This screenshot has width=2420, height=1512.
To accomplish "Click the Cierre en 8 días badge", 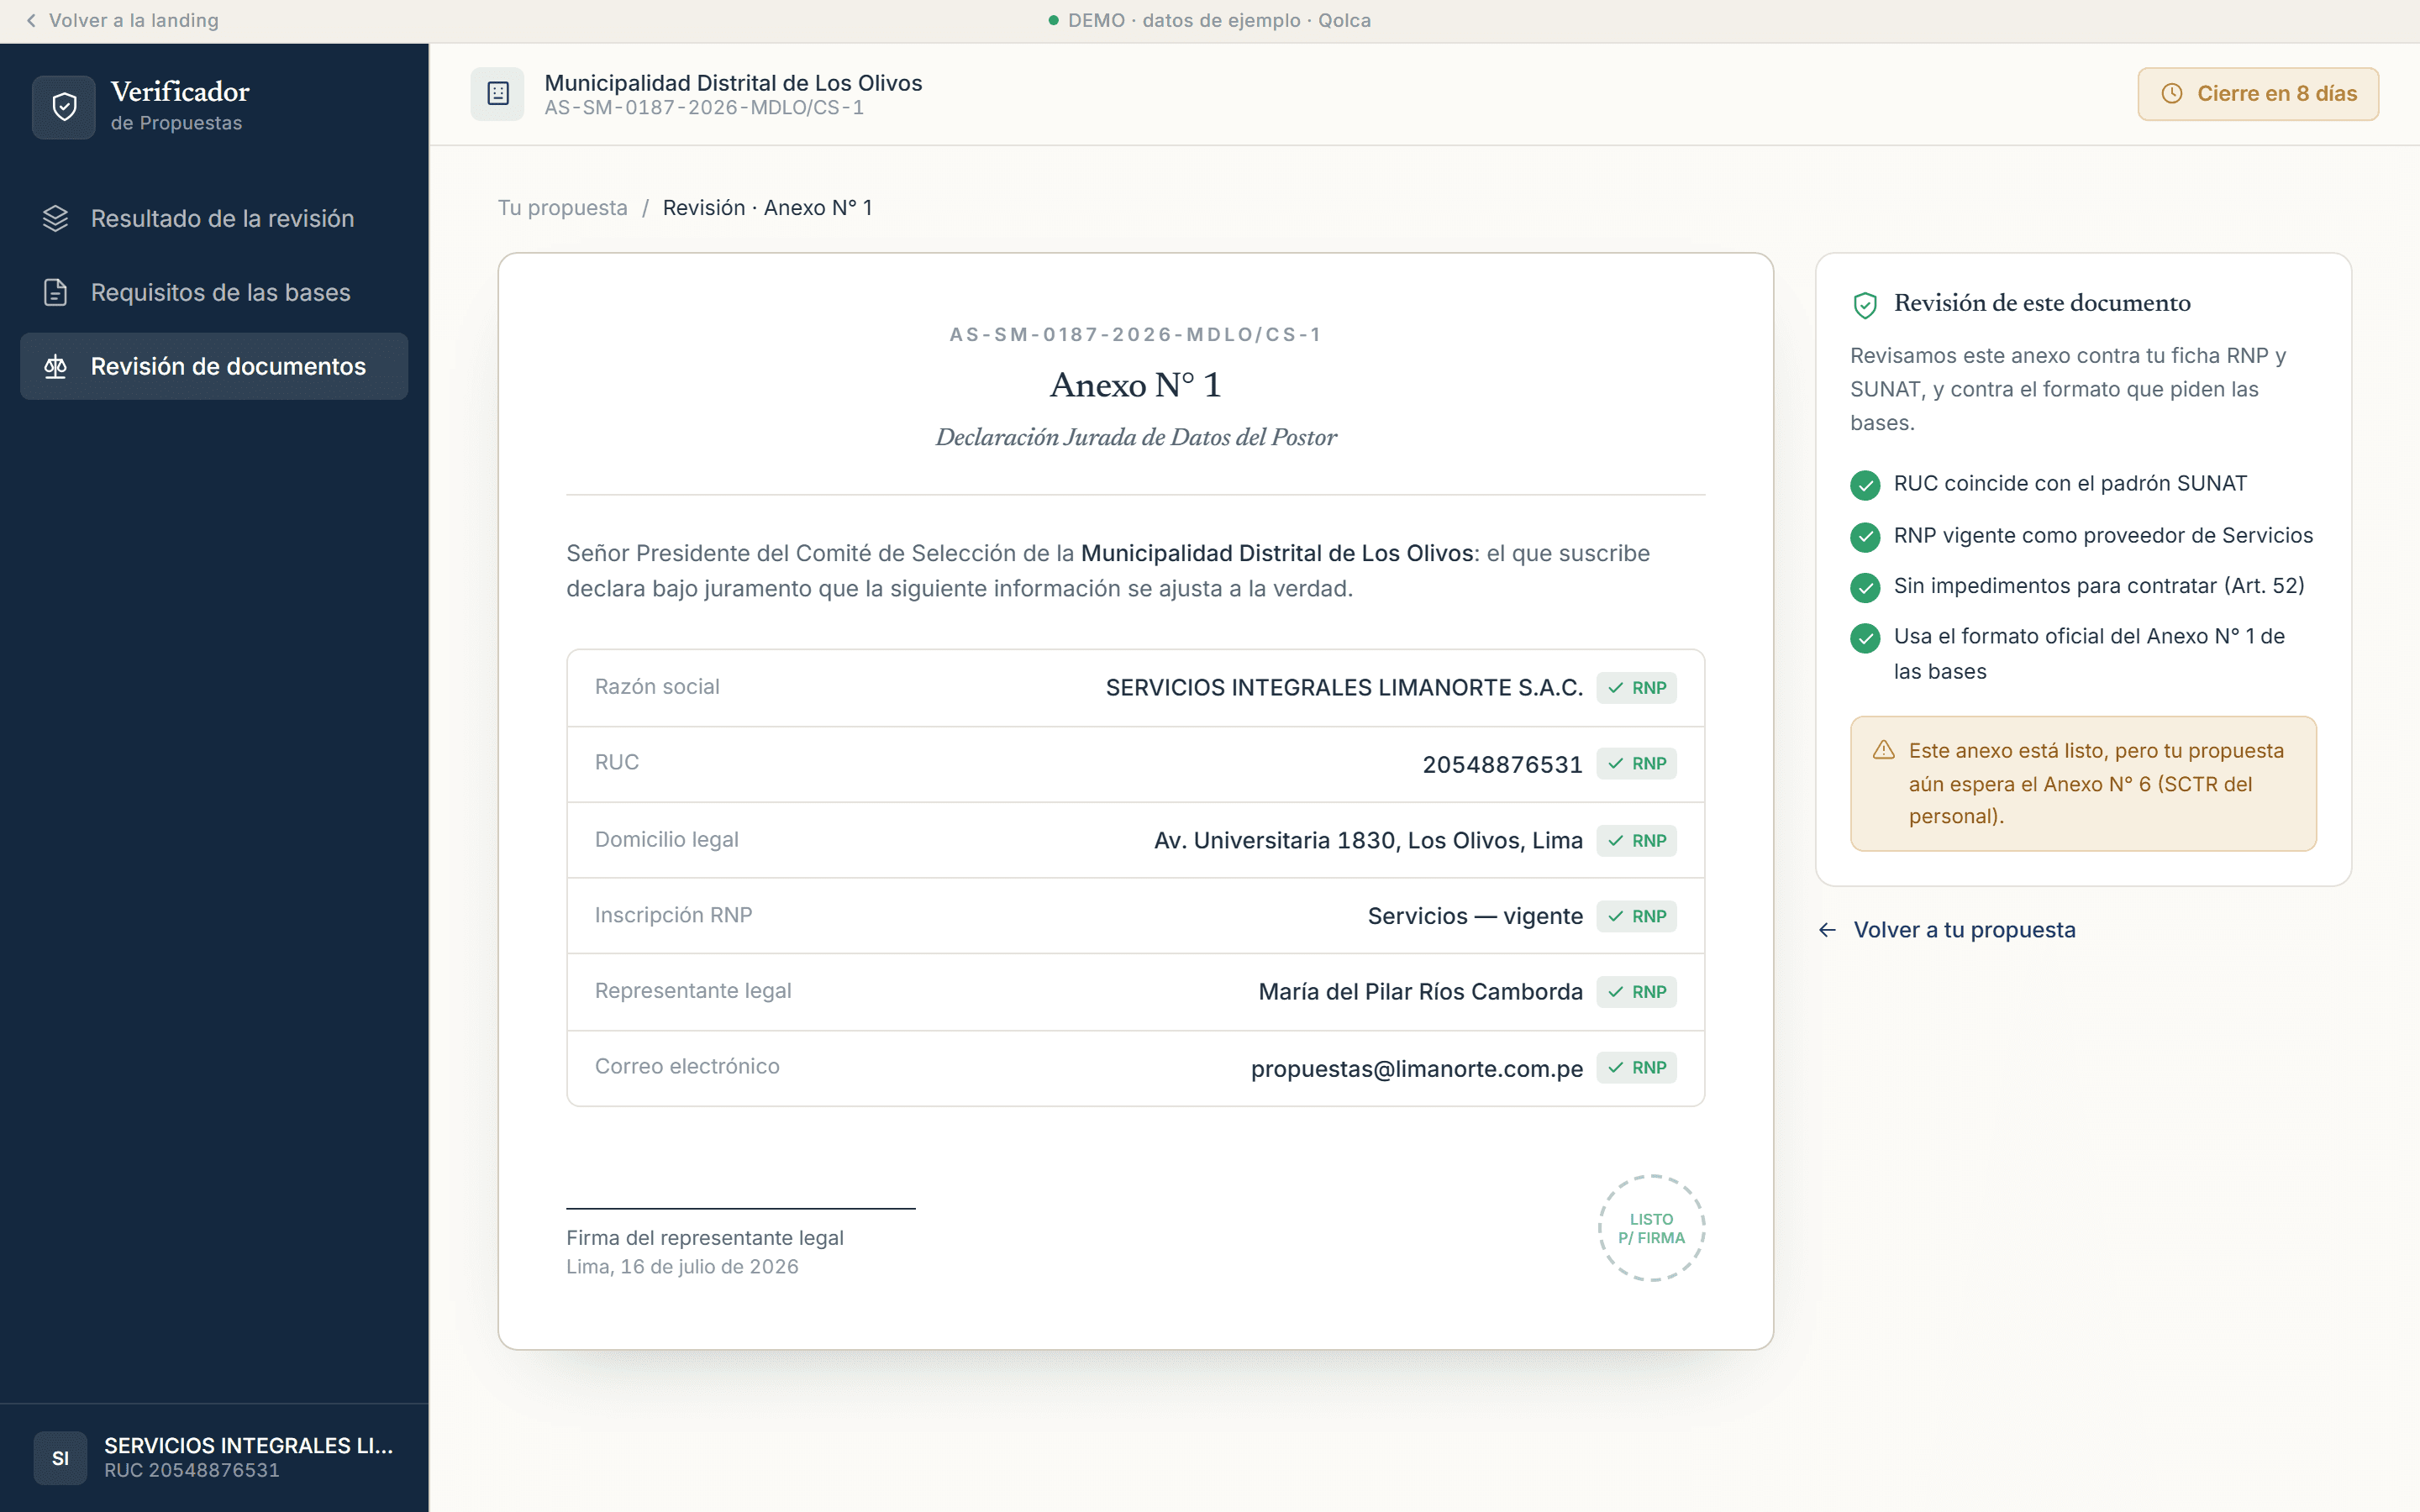I will coord(2258,94).
